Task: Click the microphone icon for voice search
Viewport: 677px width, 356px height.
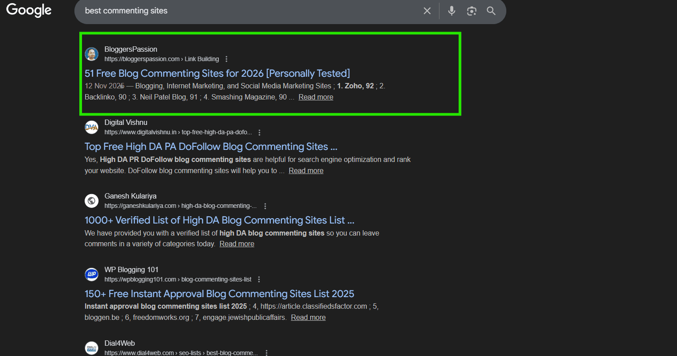Action: (x=451, y=11)
